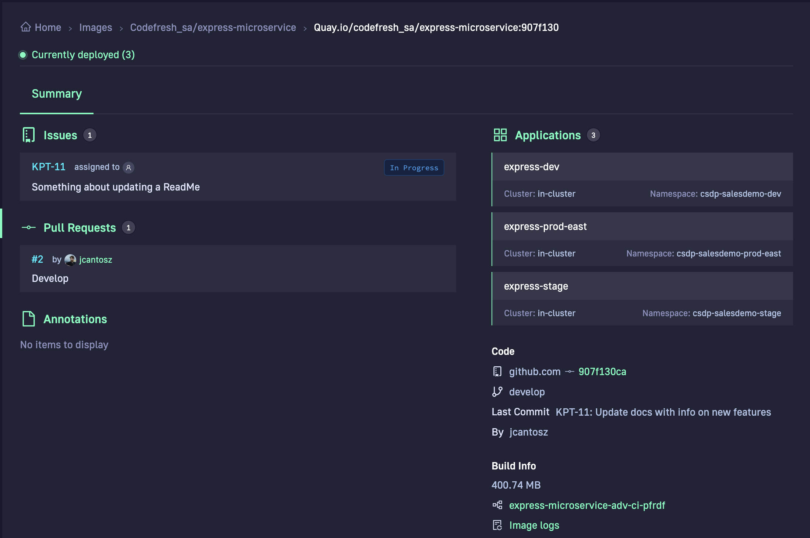810x538 pixels.
Task: Click the git branch icon beside develop
Action: (x=497, y=391)
